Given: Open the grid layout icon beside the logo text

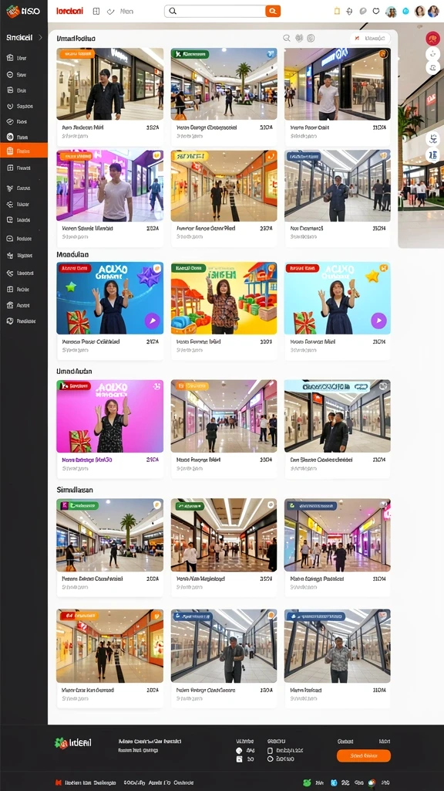Looking at the screenshot, I should (x=96, y=11).
